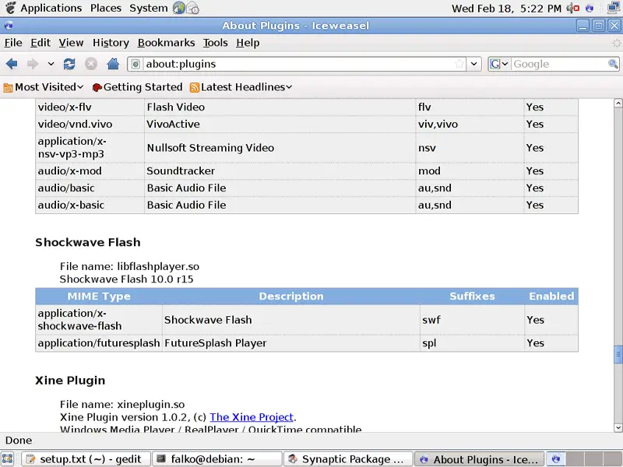Click the 'Soundtracker' description cell

[x=280, y=170]
